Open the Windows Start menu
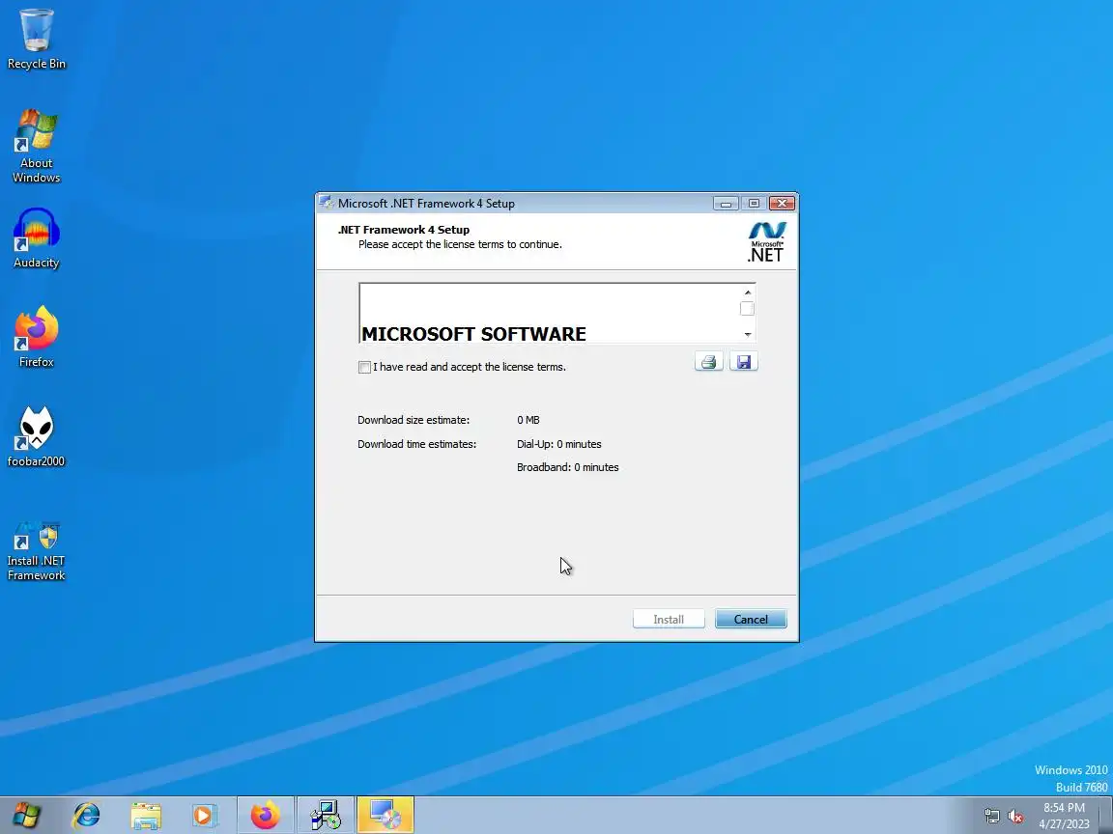Viewport: 1113px width, 834px height. (26, 816)
